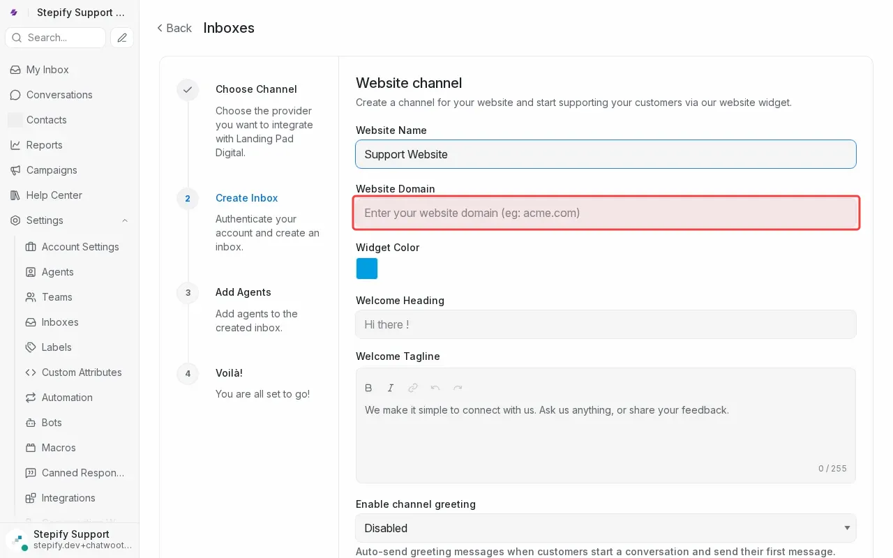
Task: Open My Inbox in the sidebar
Action: (x=47, y=70)
